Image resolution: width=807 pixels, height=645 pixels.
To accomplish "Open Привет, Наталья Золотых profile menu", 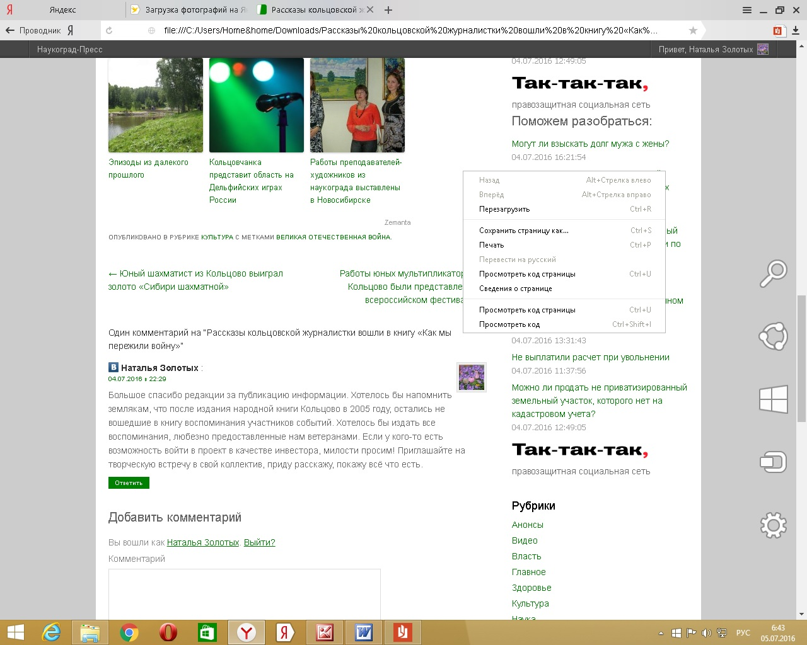I will click(x=713, y=49).
